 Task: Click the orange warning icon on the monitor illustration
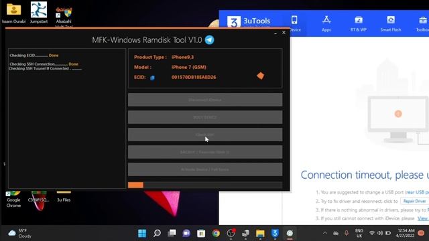point(398,114)
